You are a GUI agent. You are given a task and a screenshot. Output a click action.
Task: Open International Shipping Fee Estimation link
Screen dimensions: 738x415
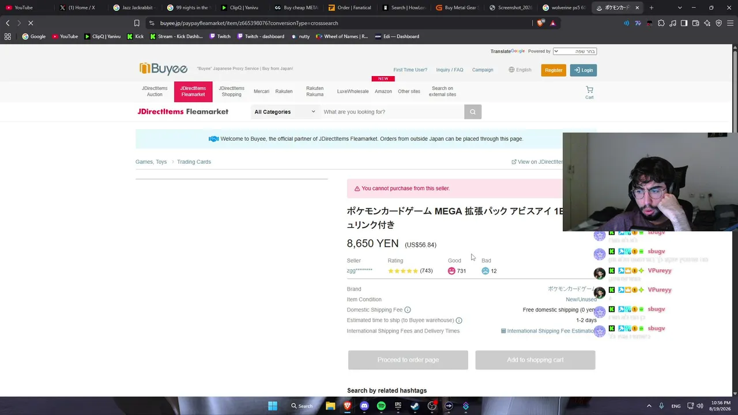tap(549, 331)
